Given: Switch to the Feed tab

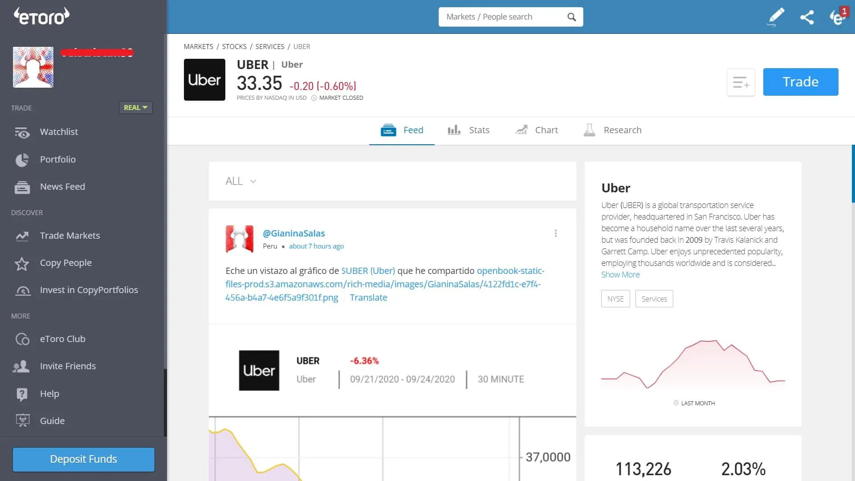Looking at the screenshot, I should point(402,130).
